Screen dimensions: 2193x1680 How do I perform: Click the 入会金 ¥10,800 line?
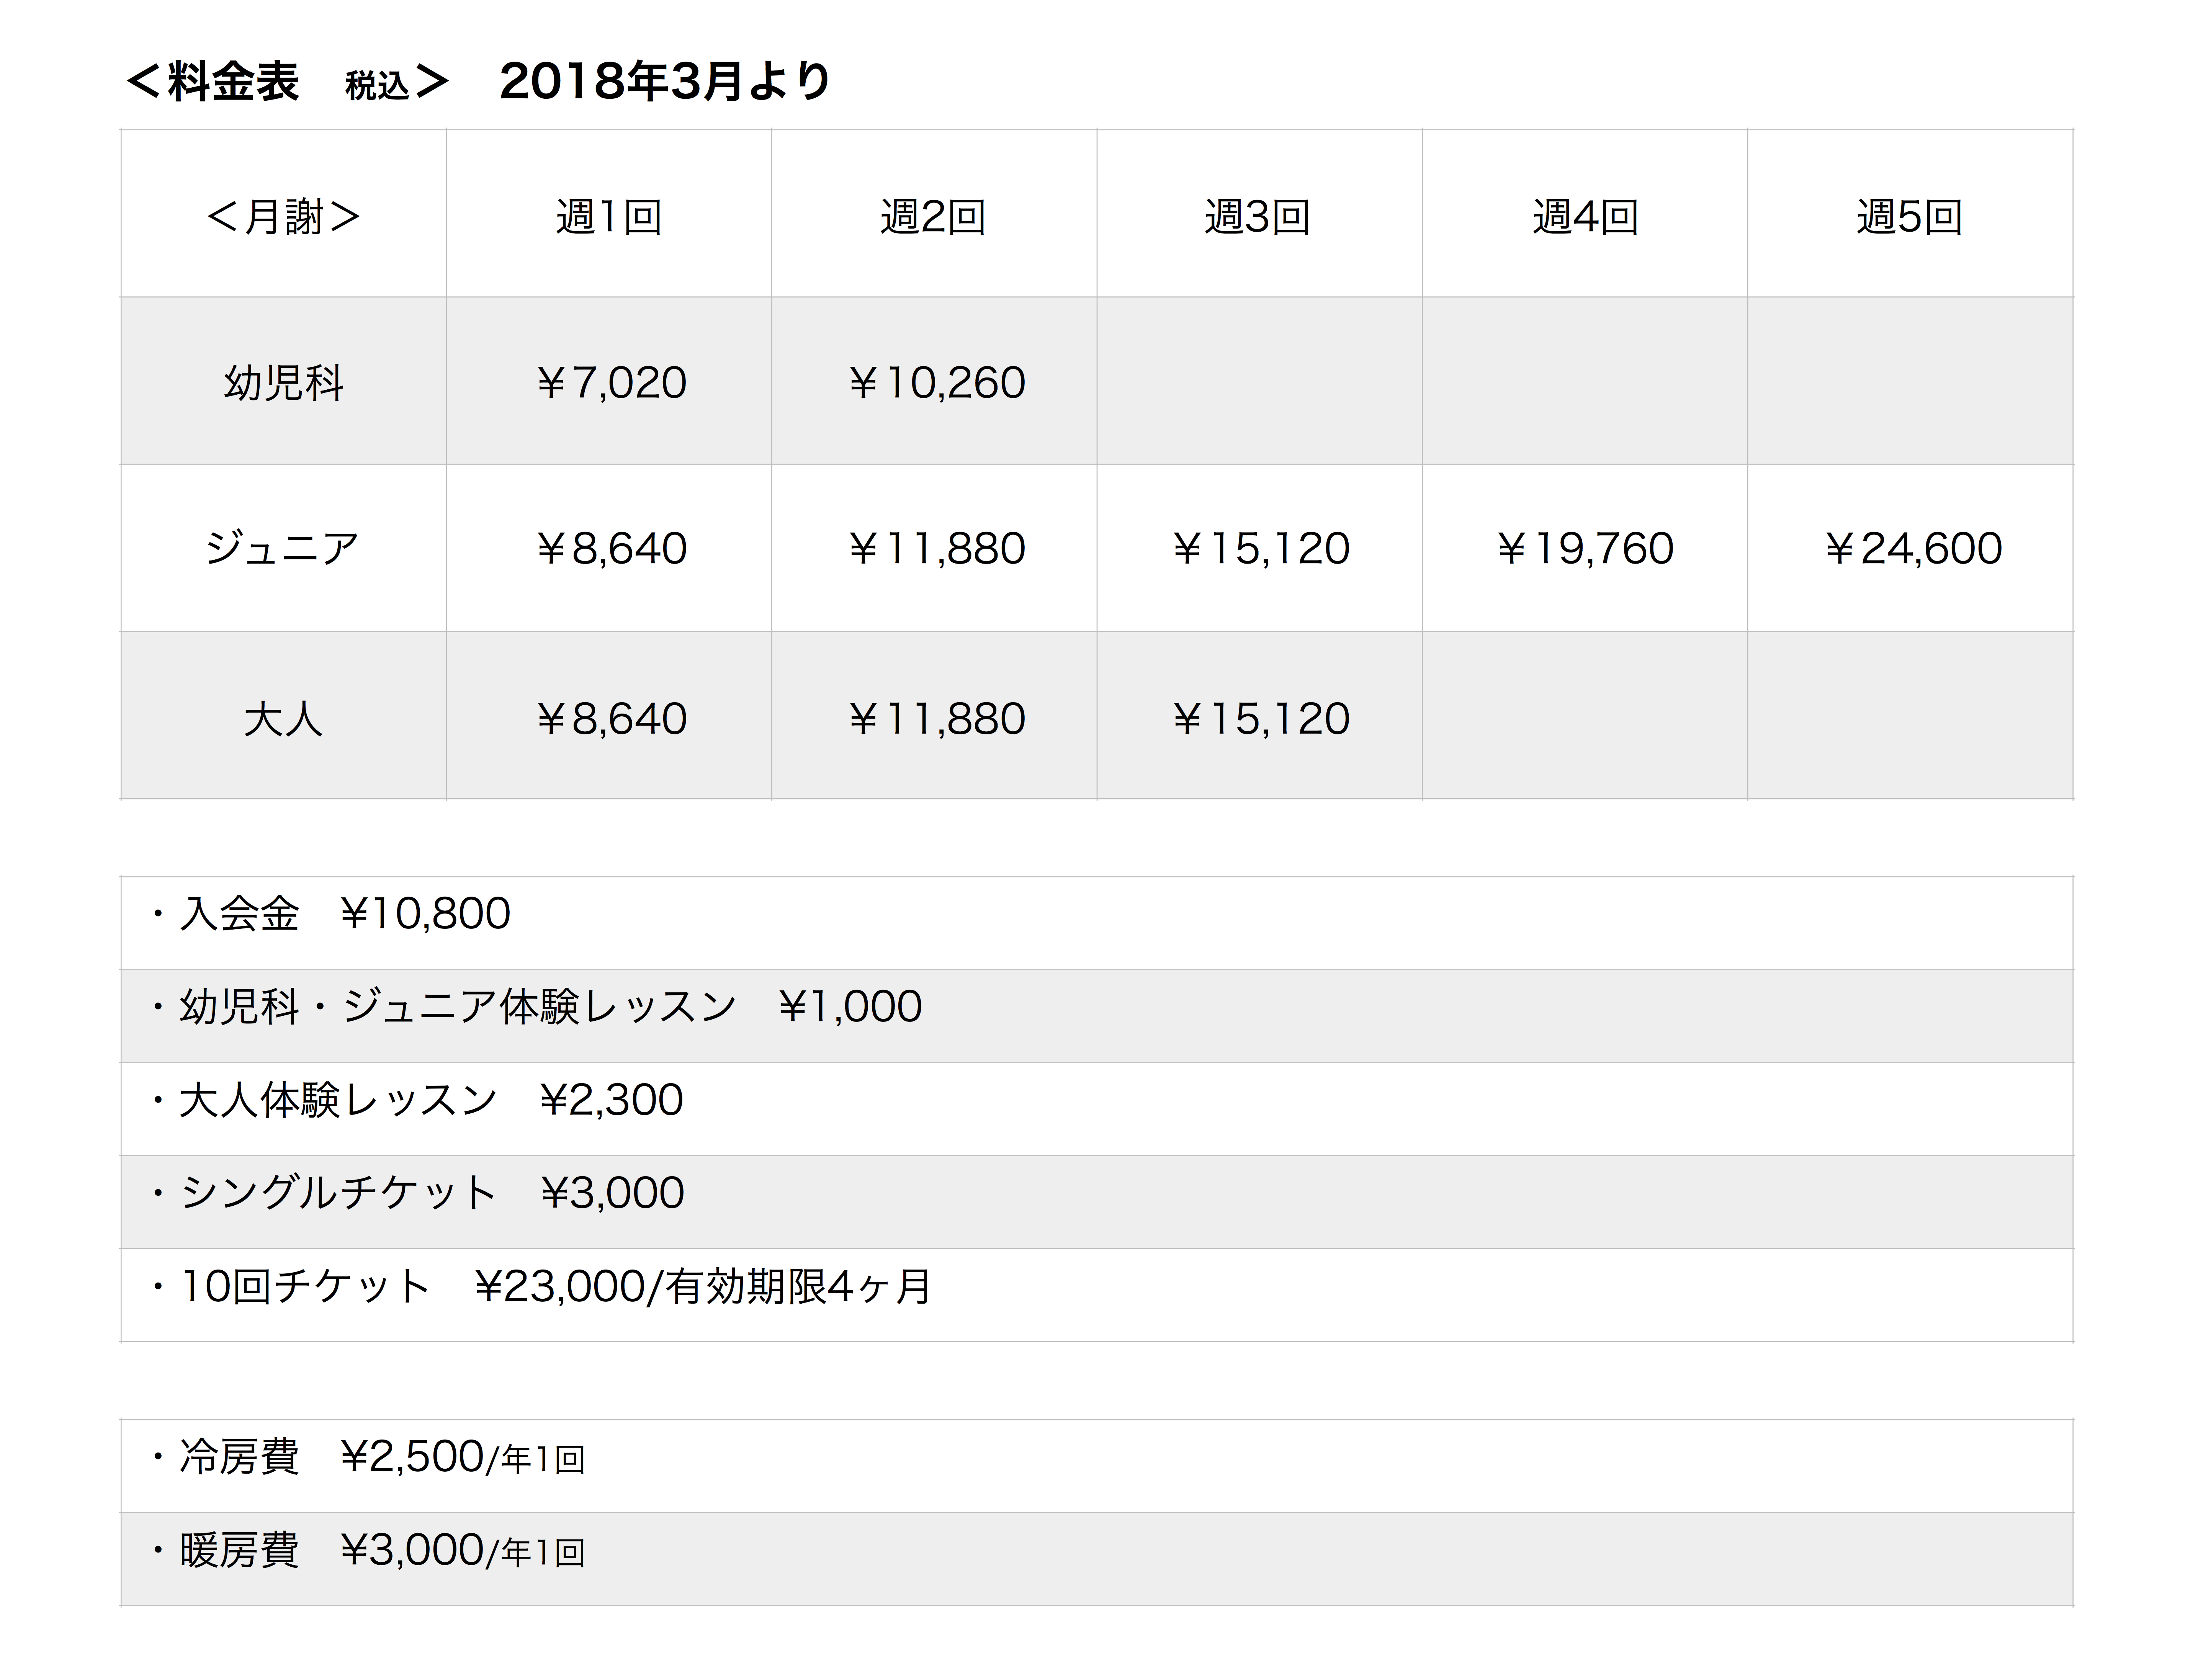click(x=1097, y=923)
